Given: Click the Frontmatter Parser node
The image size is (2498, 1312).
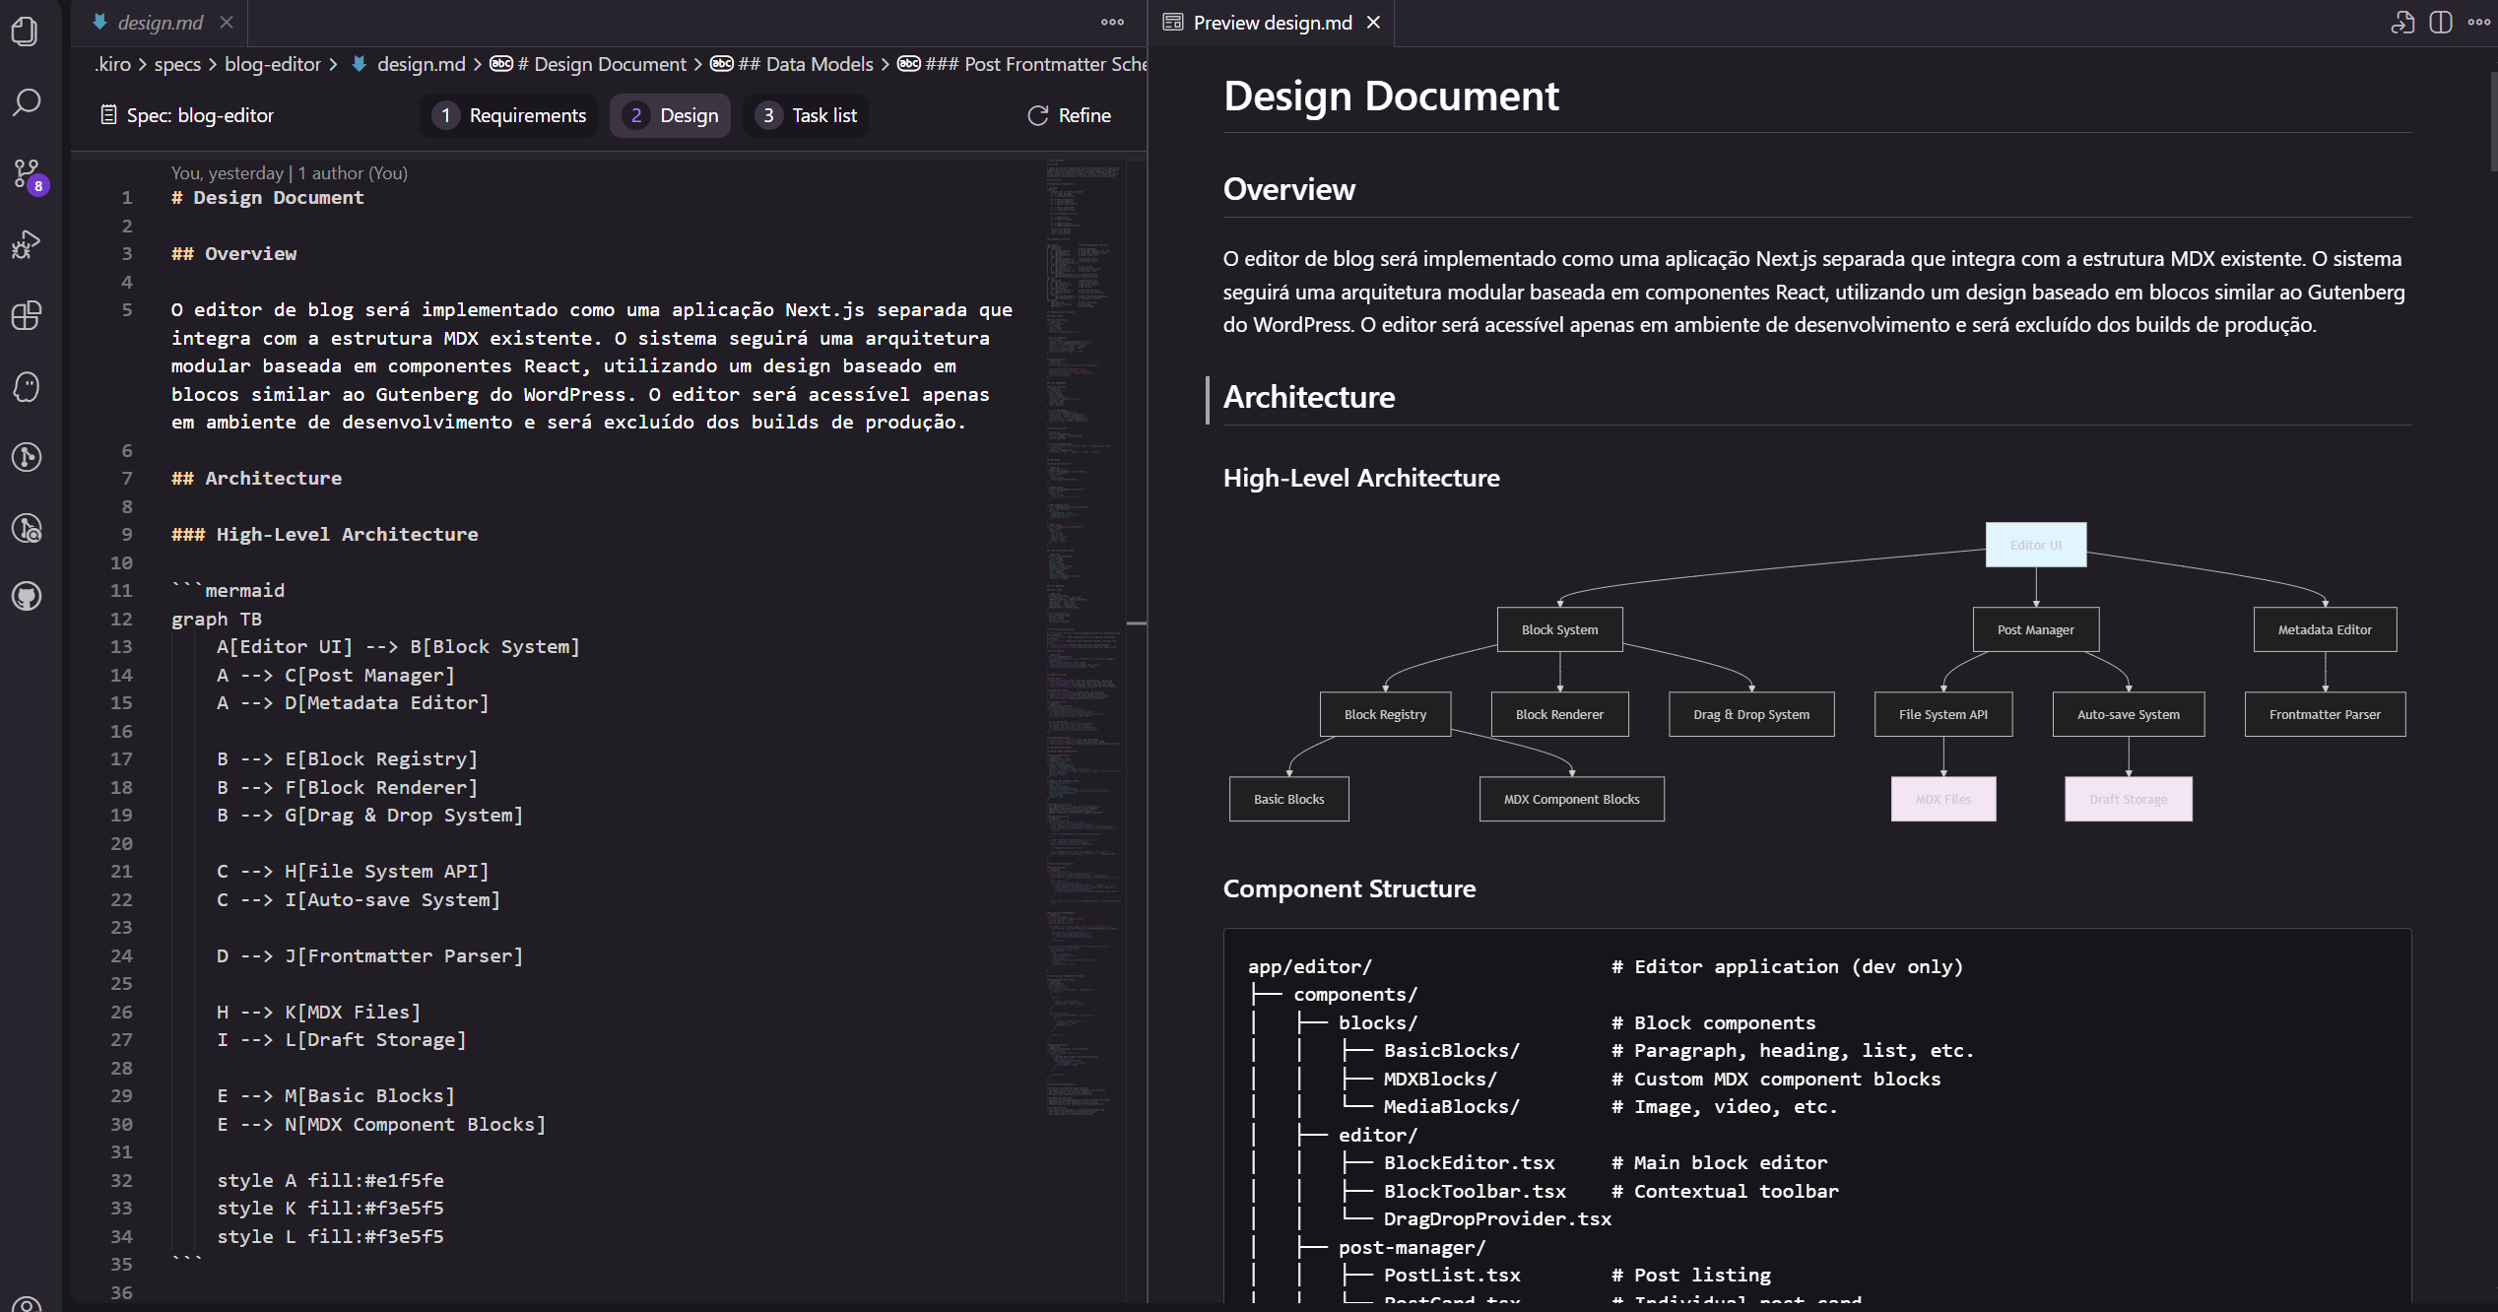Looking at the screenshot, I should [x=2325, y=714].
